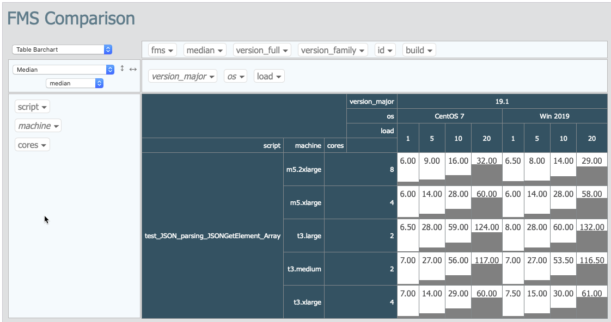Click the CentOS 7 column header
611x322 pixels.
pos(450,116)
